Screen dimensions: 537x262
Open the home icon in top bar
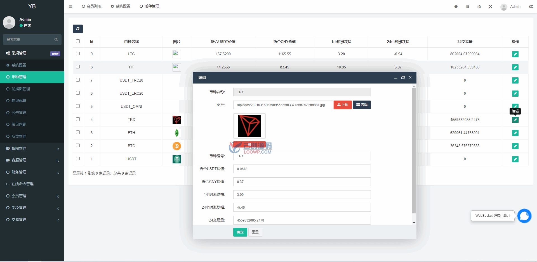[456, 6]
